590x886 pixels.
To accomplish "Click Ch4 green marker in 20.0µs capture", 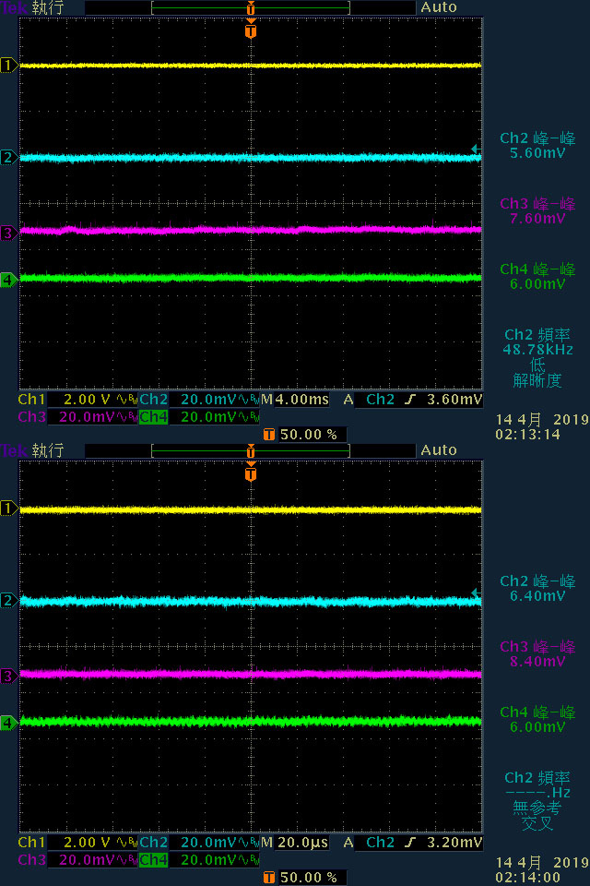I will click(x=8, y=722).
